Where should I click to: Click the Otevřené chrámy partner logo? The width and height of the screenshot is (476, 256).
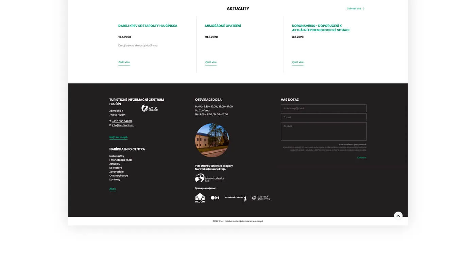click(236, 198)
